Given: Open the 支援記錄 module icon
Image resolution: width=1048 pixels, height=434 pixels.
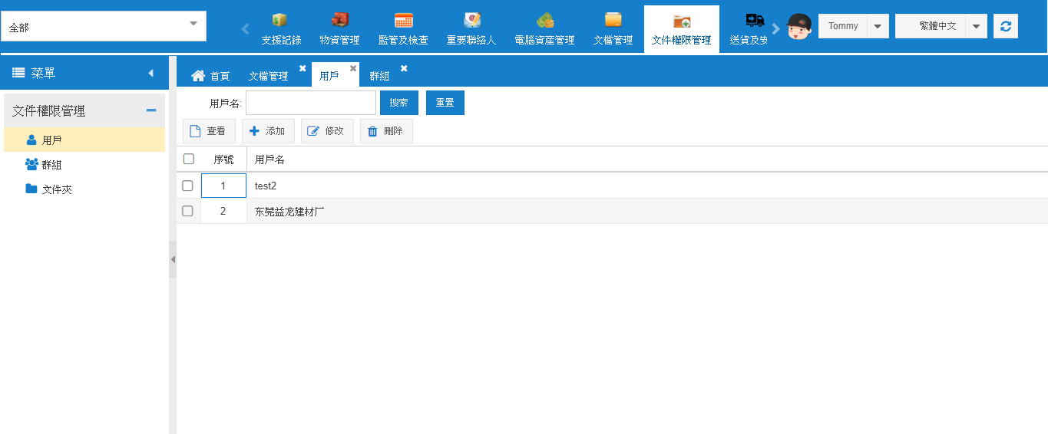Looking at the screenshot, I should coord(280,21).
